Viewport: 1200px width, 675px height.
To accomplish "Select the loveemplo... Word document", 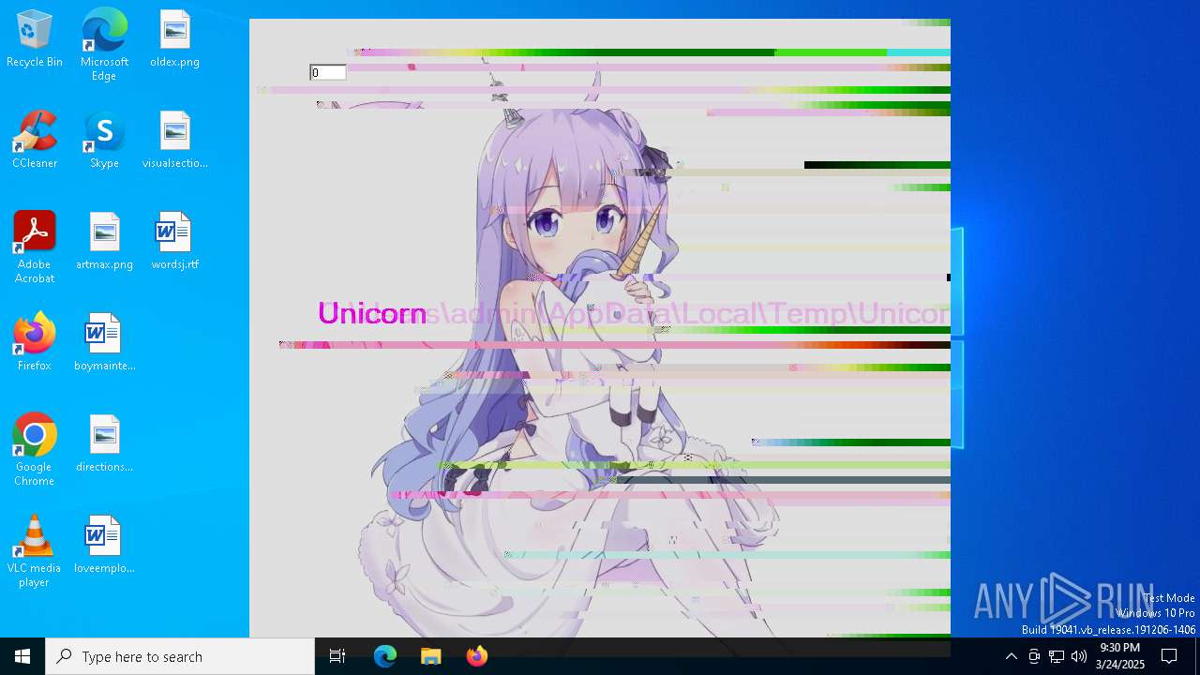I will tap(104, 546).
